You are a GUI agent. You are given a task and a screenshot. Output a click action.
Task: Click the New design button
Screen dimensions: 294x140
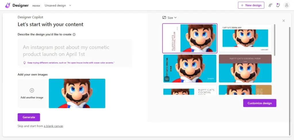click(x=251, y=5)
